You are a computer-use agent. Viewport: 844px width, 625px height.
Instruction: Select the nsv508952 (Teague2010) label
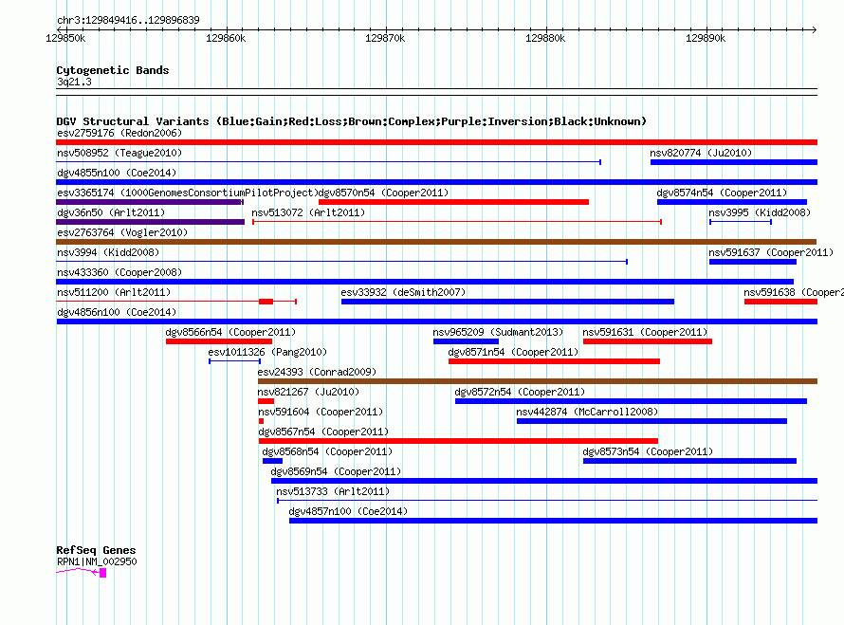click(x=119, y=153)
